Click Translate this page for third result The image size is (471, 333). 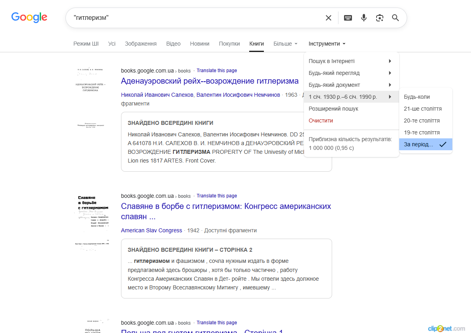pos(217,323)
